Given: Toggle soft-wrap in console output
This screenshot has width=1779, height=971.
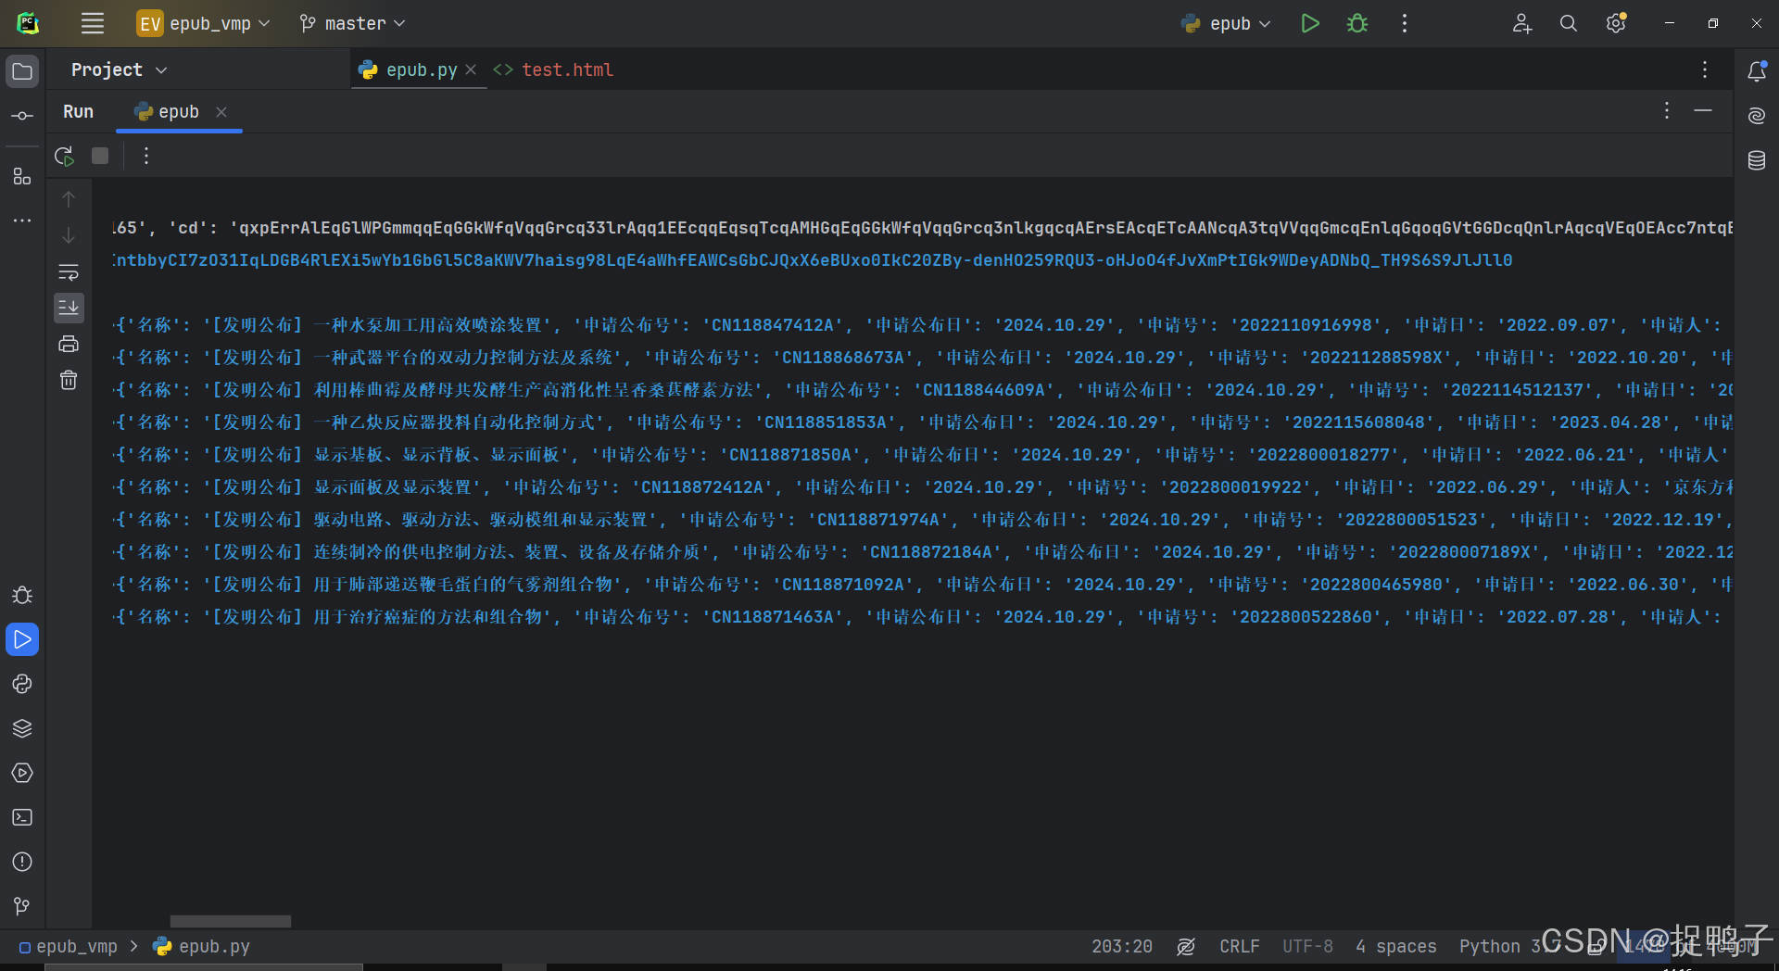Looking at the screenshot, I should tap(69, 272).
